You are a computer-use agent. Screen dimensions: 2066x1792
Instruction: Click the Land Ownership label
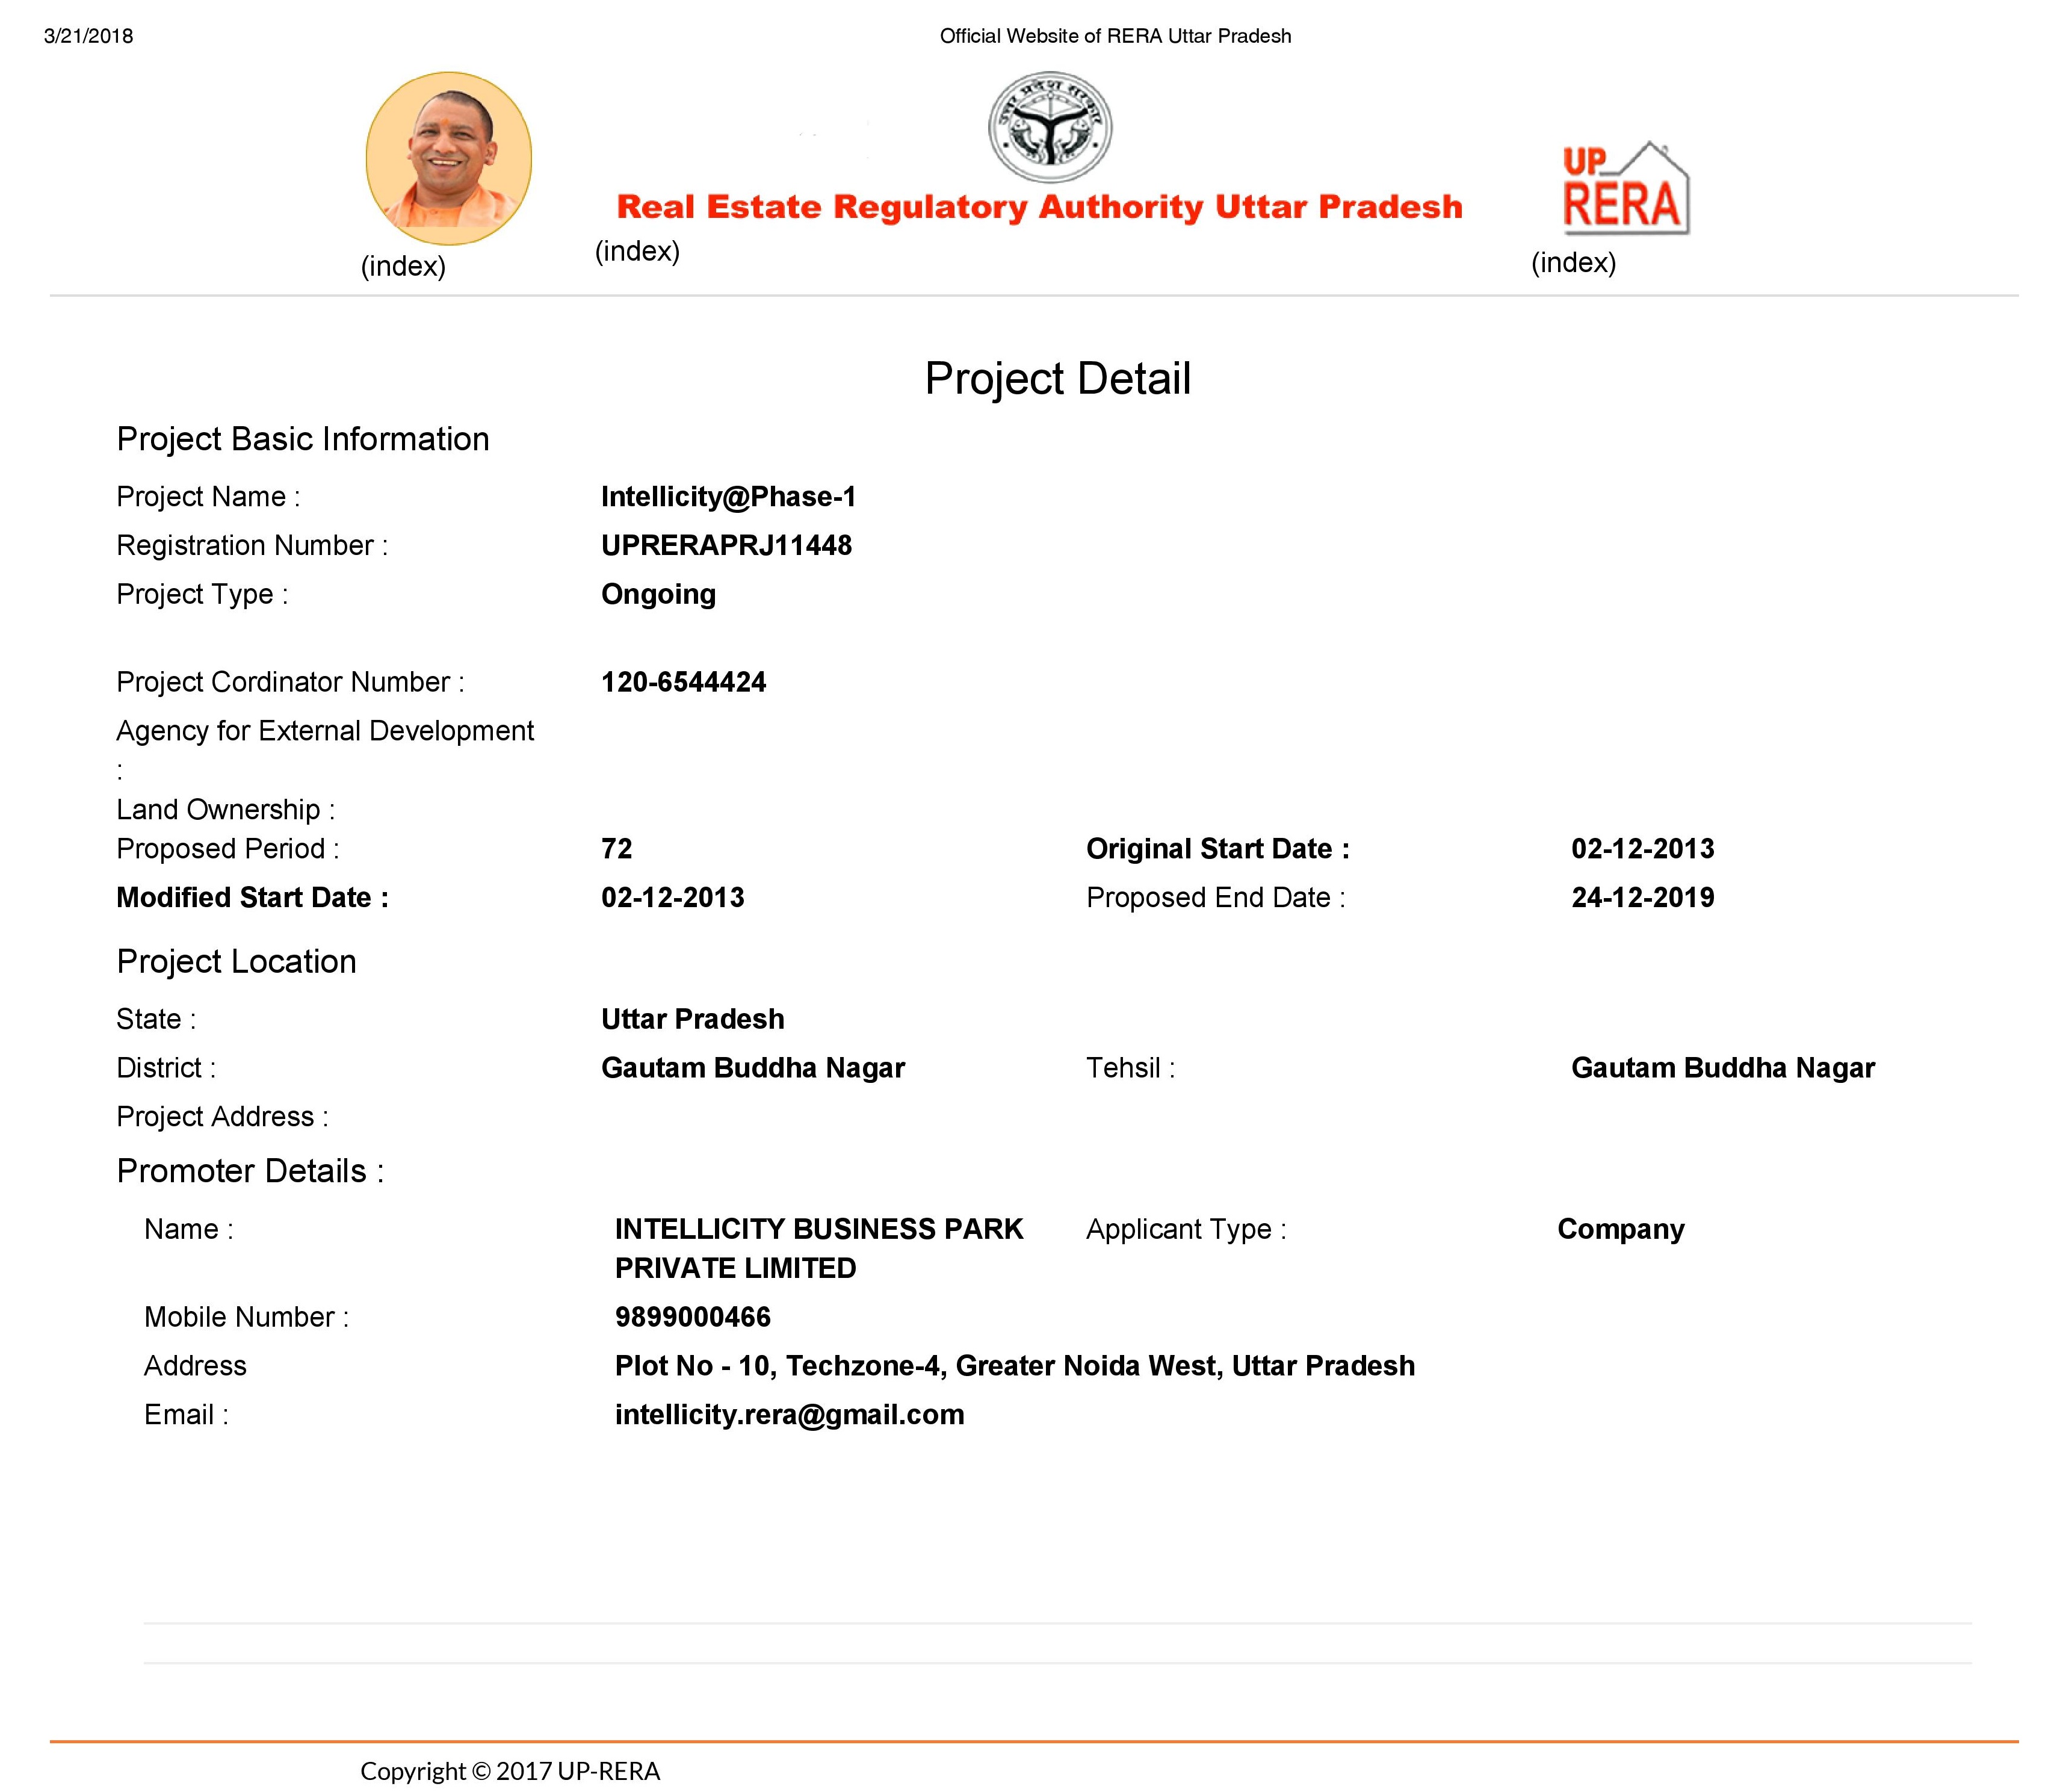pos(226,811)
